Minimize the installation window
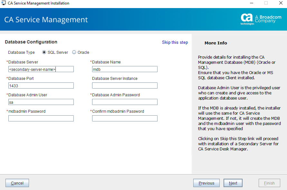Viewport: 287px width, 190px height. point(251,3)
